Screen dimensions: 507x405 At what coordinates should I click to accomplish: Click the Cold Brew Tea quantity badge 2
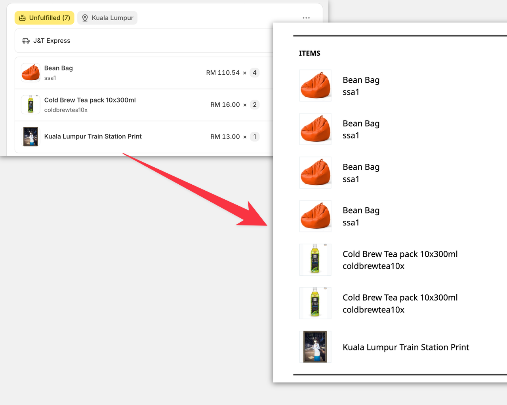pos(255,105)
